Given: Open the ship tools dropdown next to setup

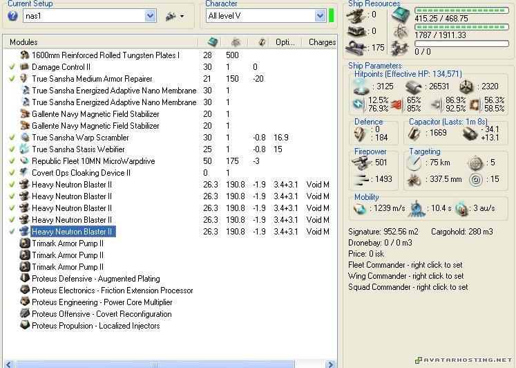Looking at the screenshot, I should click(175, 16).
